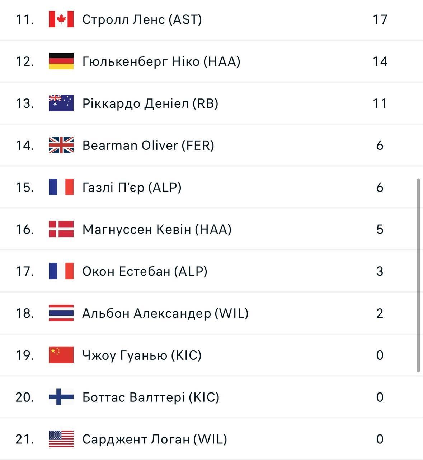Select the Thai flag by Альбон Александер
The height and width of the screenshot is (460, 423).
coord(61,313)
